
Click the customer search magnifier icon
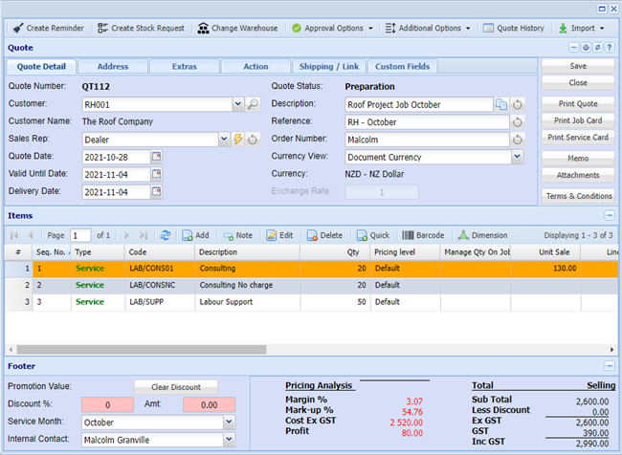pos(254,104)
